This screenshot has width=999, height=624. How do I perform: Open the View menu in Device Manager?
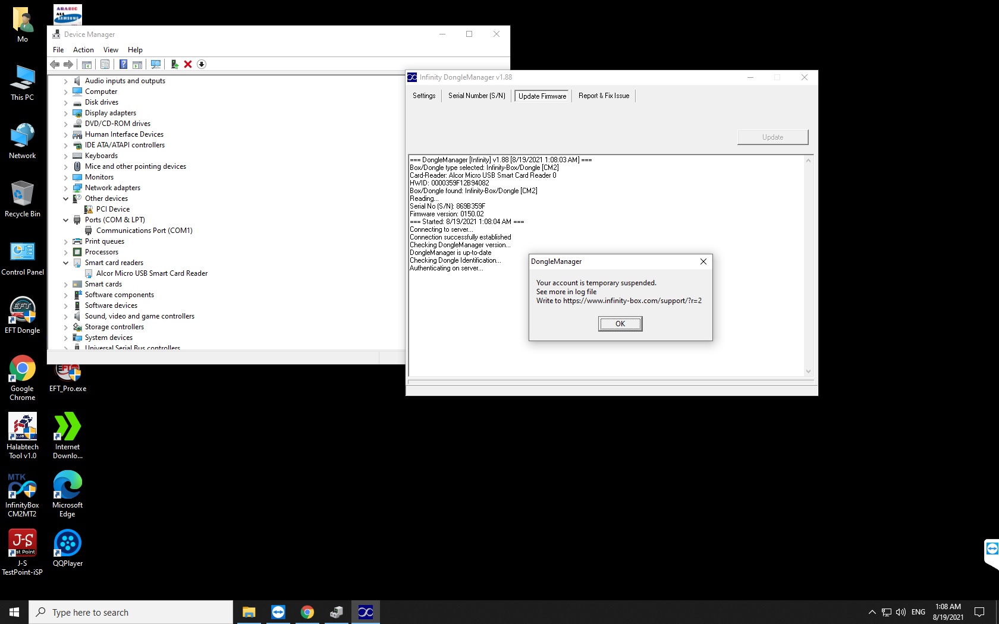tap(111, 50)
